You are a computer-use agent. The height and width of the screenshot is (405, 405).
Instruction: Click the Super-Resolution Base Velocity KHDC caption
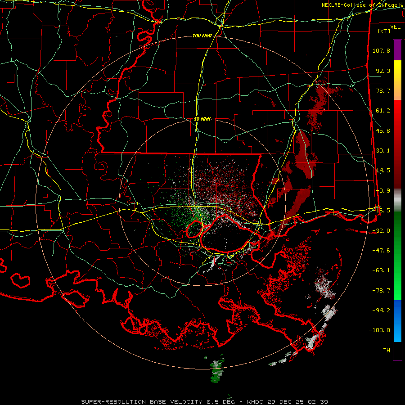205,402
